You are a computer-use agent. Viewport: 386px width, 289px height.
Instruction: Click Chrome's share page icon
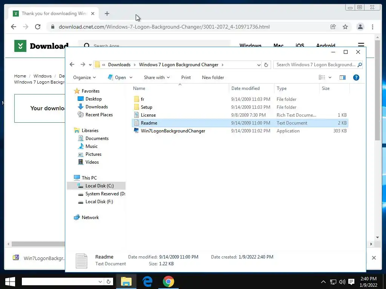click(333, 27)
